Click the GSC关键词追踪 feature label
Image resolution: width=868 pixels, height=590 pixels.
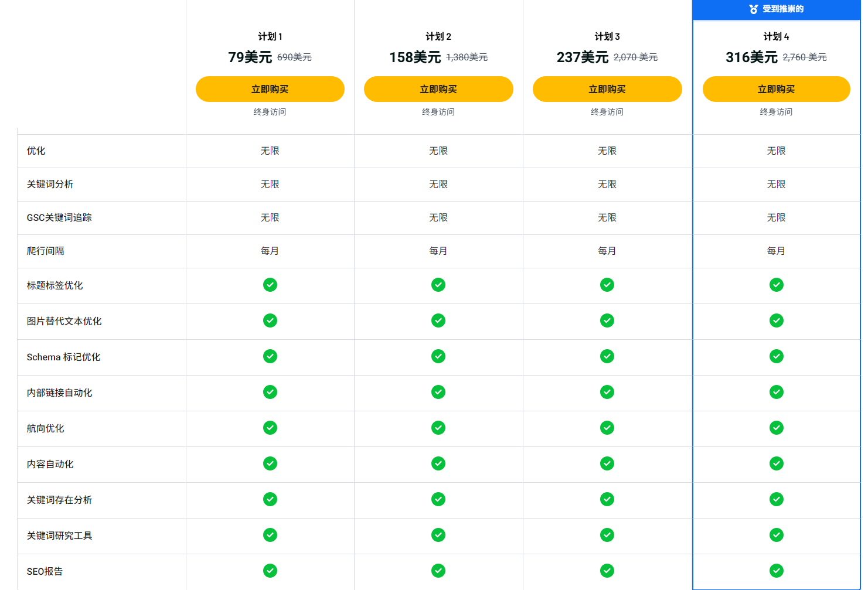point(59,217)
